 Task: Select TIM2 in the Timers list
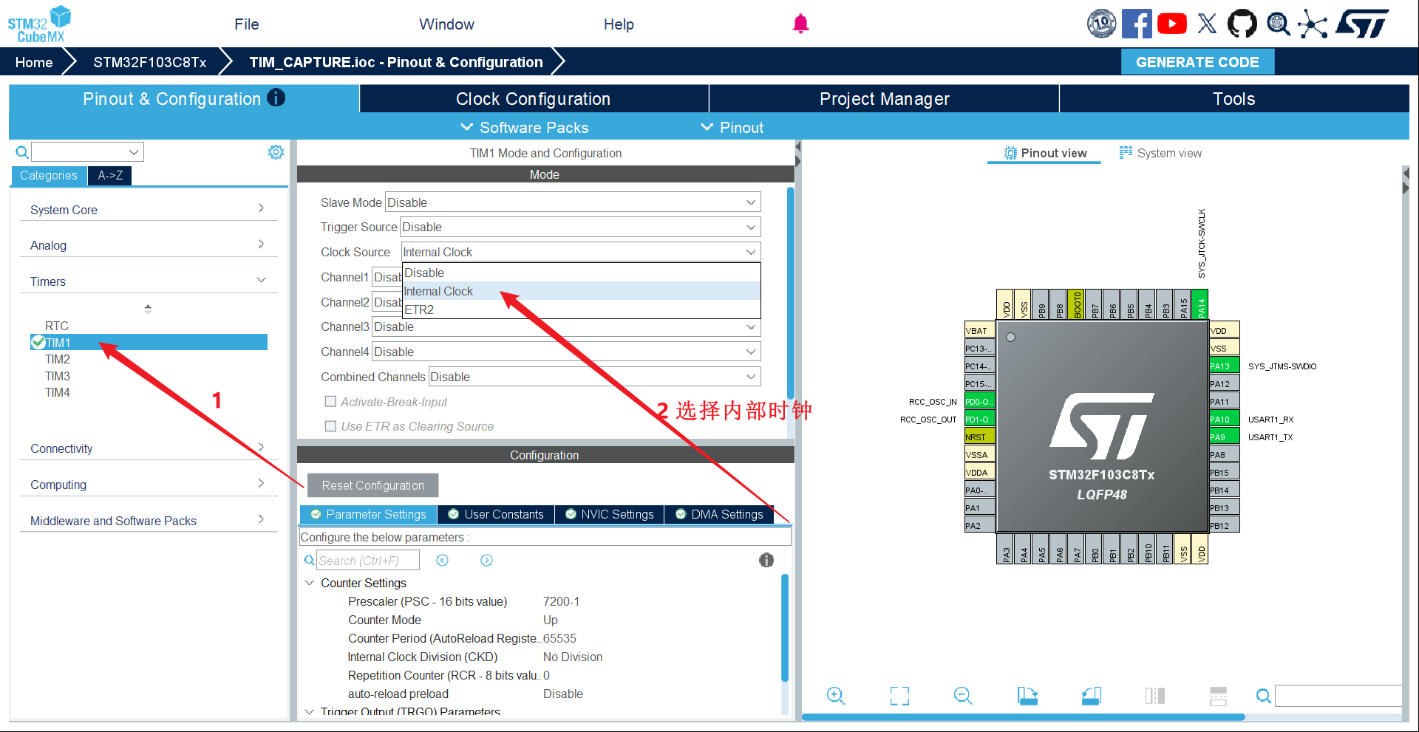(x=58, y=359)
